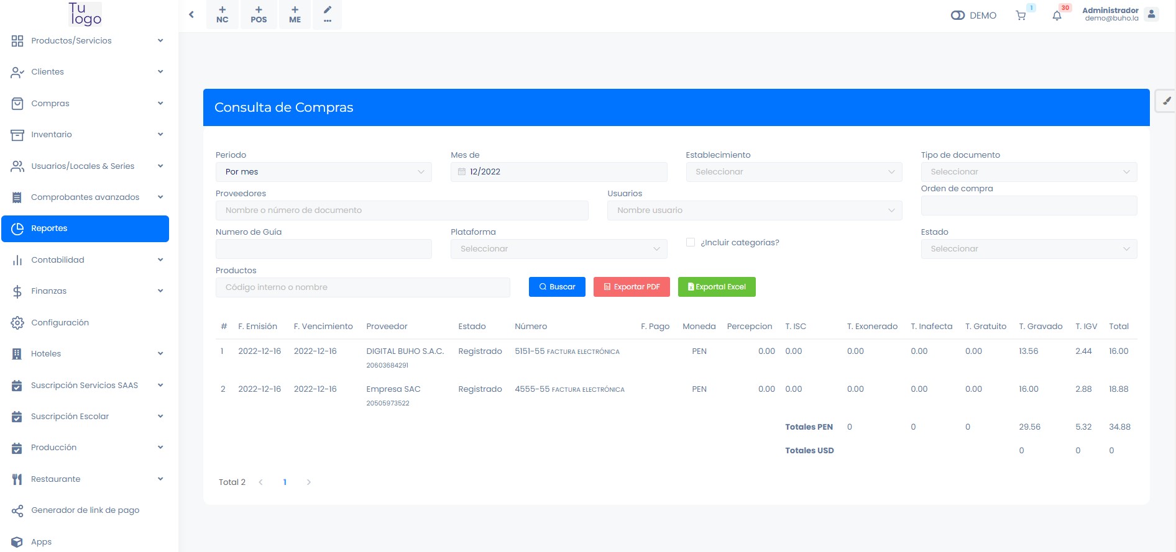Expand the Estado select box

pos(1029,249)
